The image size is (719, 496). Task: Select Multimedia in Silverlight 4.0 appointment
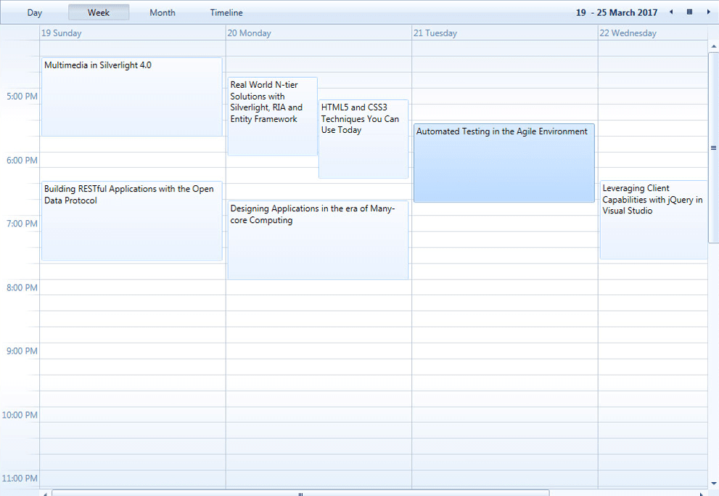coord(132,97)
